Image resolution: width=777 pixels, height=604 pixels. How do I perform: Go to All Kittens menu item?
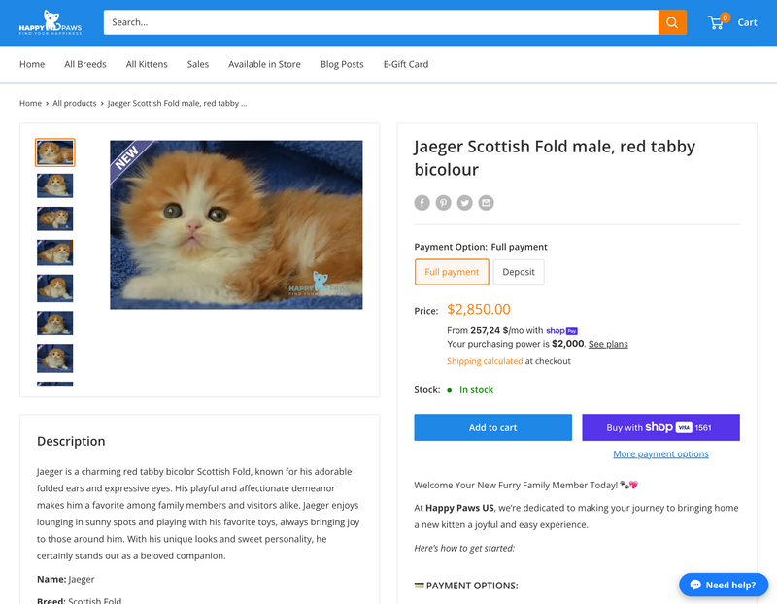[x=147, y=64]
